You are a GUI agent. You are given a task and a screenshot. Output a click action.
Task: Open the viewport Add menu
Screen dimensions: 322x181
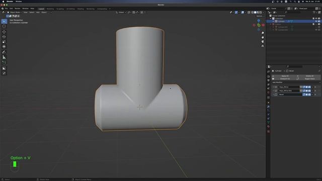(38, 12)
